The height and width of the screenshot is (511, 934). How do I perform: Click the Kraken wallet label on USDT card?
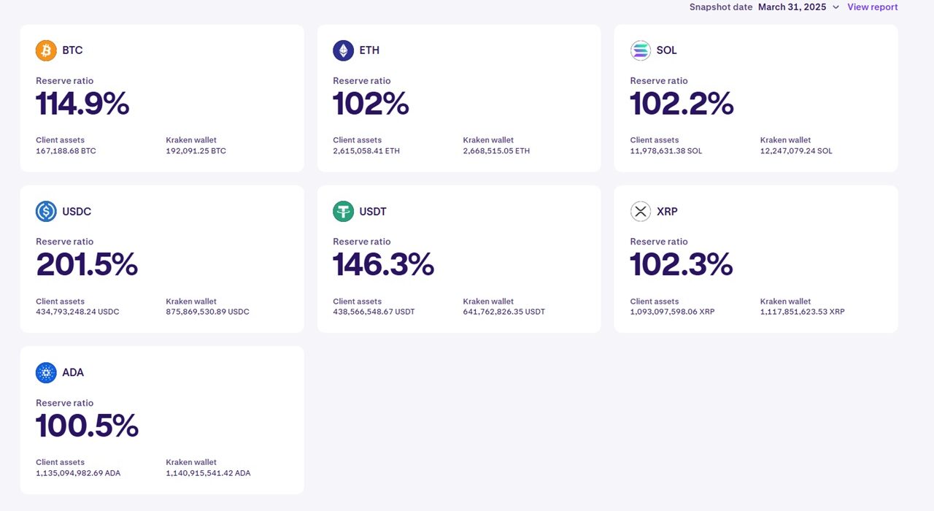click(x=488, y=301)
